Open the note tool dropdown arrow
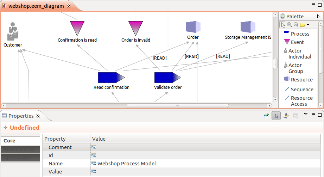Viewport: 324px width, 177px height. tap(308, 25)
